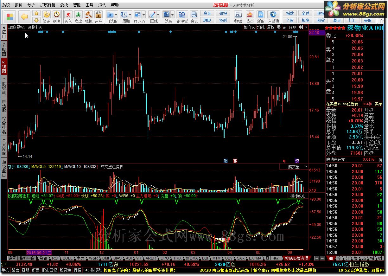Open 测速 speed test tool
Image resolution: width=388 pixels, height=276 pixels.
click(56, 17)
